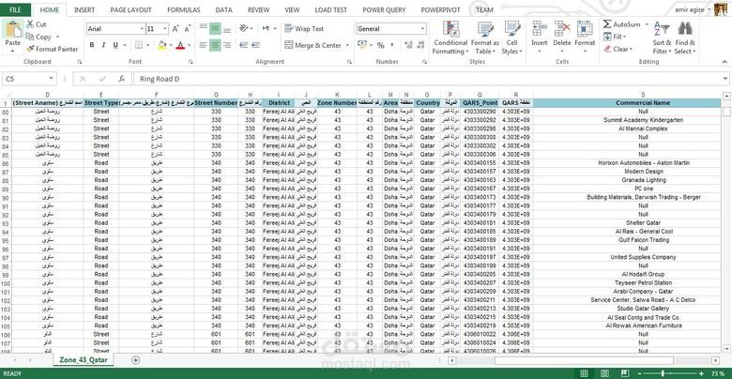This screenshot has width=732, height=379.
Task: Click zoom in plus button
Action: (x=701, y=373)
